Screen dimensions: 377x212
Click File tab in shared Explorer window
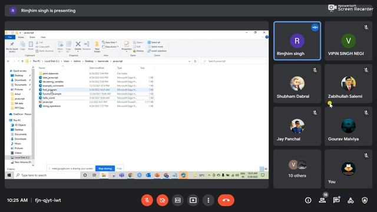pyautogui.click(x=10, y=37)
